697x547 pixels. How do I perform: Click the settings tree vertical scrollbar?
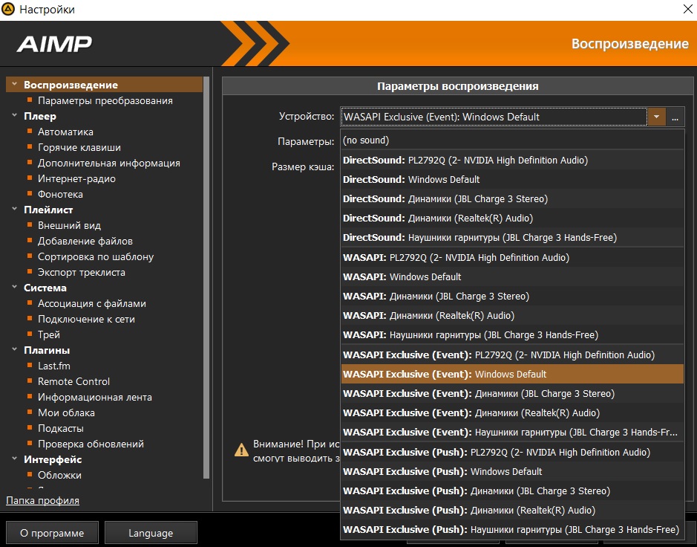[x=206, y=278]
